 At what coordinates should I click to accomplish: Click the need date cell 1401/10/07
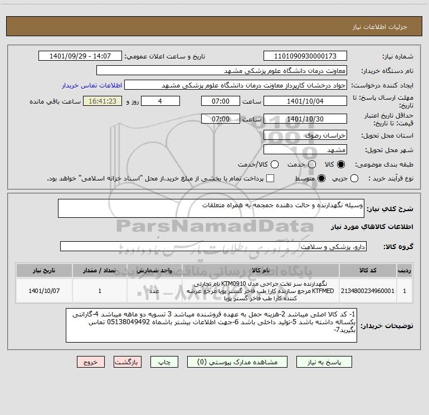44,291
